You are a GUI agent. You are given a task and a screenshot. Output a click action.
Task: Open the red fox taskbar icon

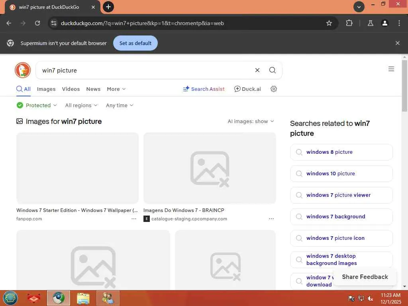pos(34,298)
